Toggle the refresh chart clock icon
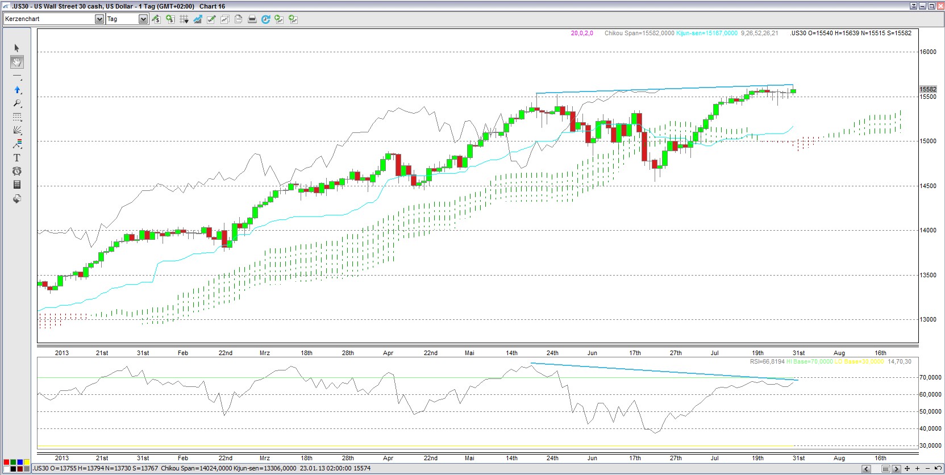This screenshot has width=945, height=475. 265,19
